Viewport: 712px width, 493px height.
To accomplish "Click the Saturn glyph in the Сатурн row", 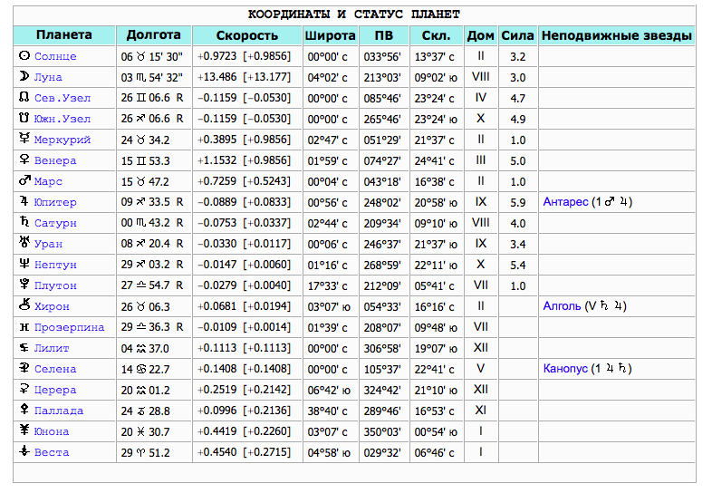I will (24, 223).
